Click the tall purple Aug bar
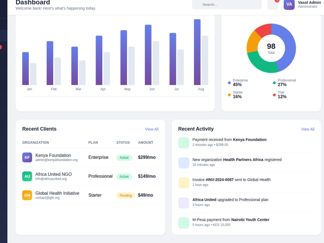This screenshot has height=243, width=324. click(x=197, y=52)
